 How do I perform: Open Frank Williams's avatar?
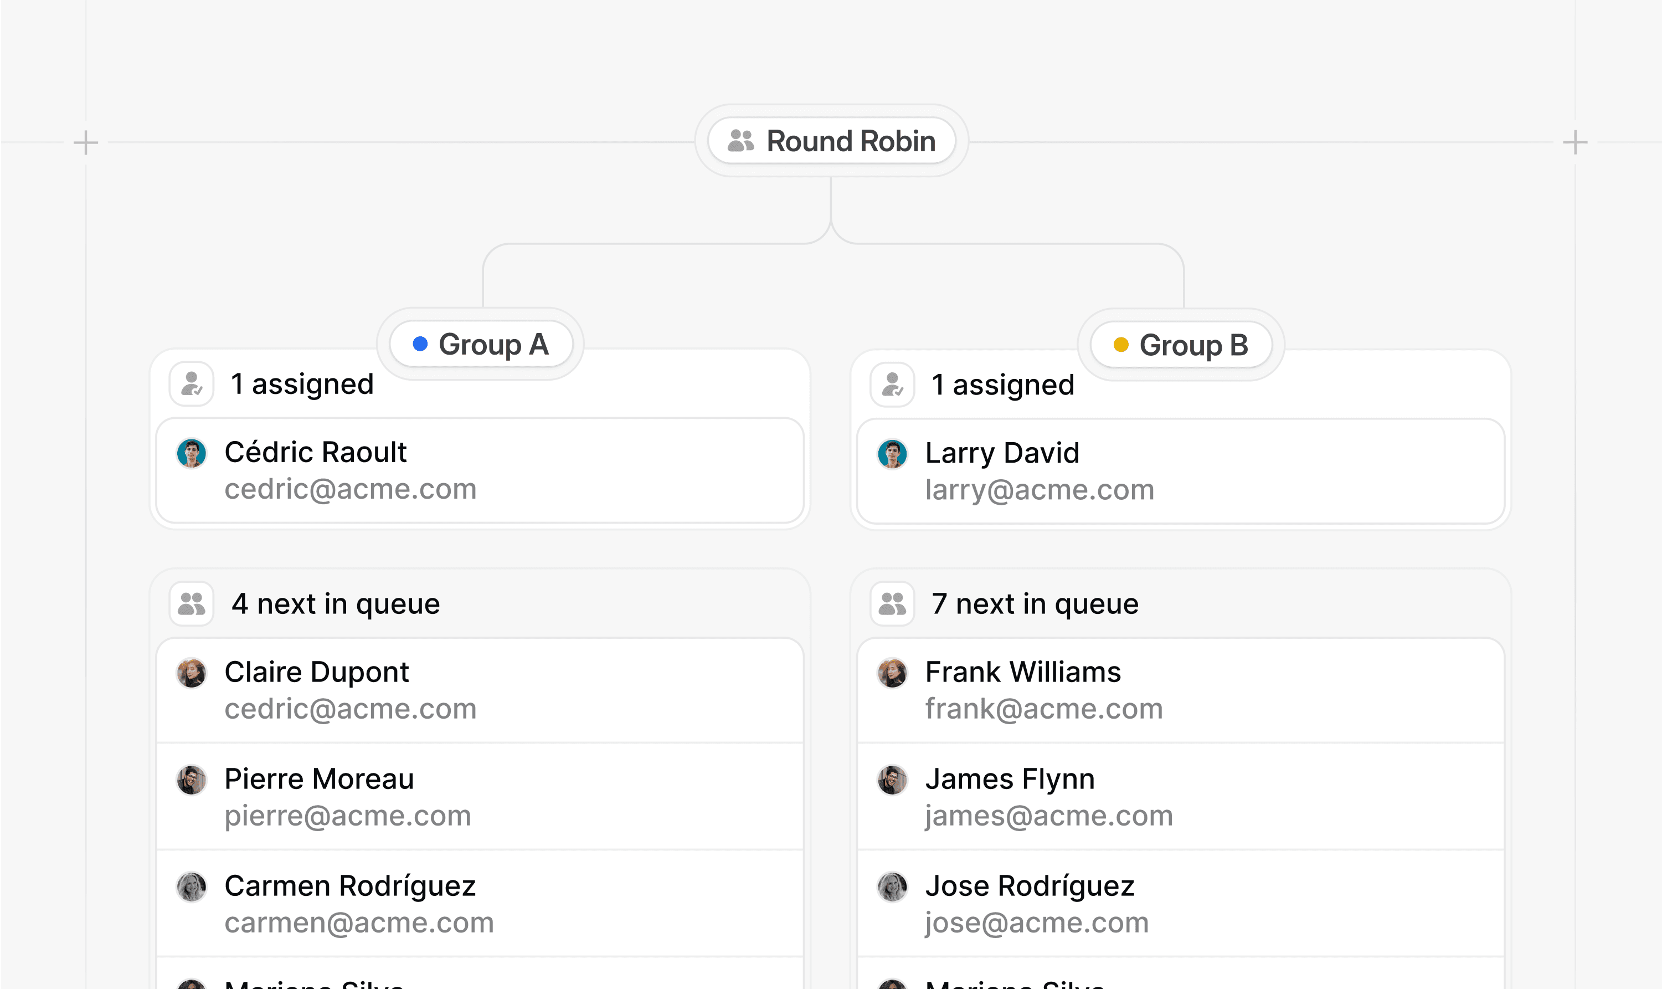coord(893,673)
